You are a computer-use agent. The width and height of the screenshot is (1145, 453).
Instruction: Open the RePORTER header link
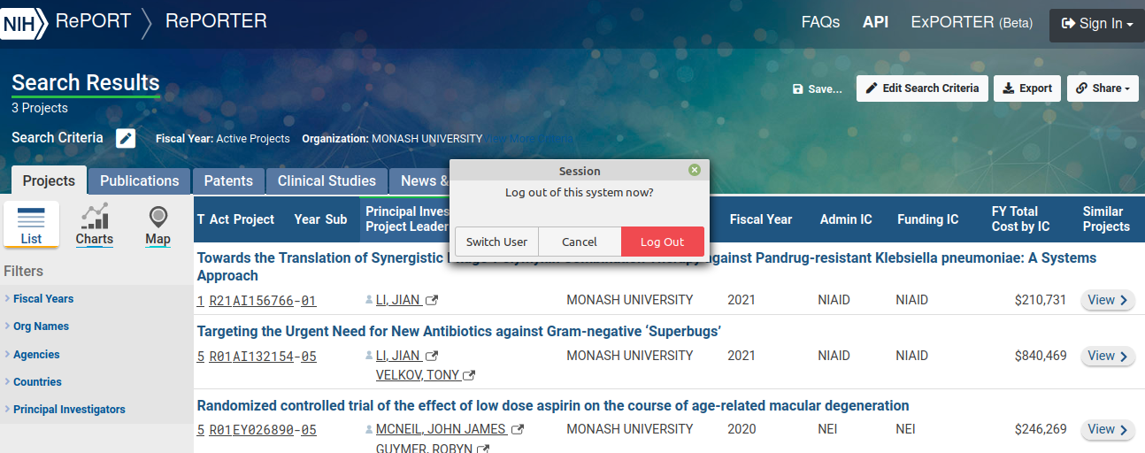point(216,21)
